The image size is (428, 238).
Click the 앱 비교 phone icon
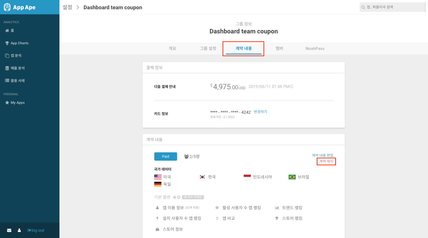217,218
